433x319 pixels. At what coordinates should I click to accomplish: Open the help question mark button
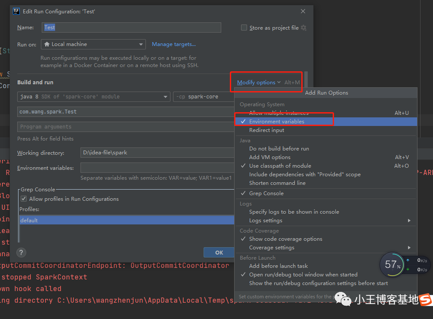21,252
